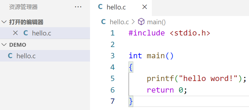The image size is (249, 110).
Task: Collapse the 打开的编辑器 section
Action: coord(4,22)
